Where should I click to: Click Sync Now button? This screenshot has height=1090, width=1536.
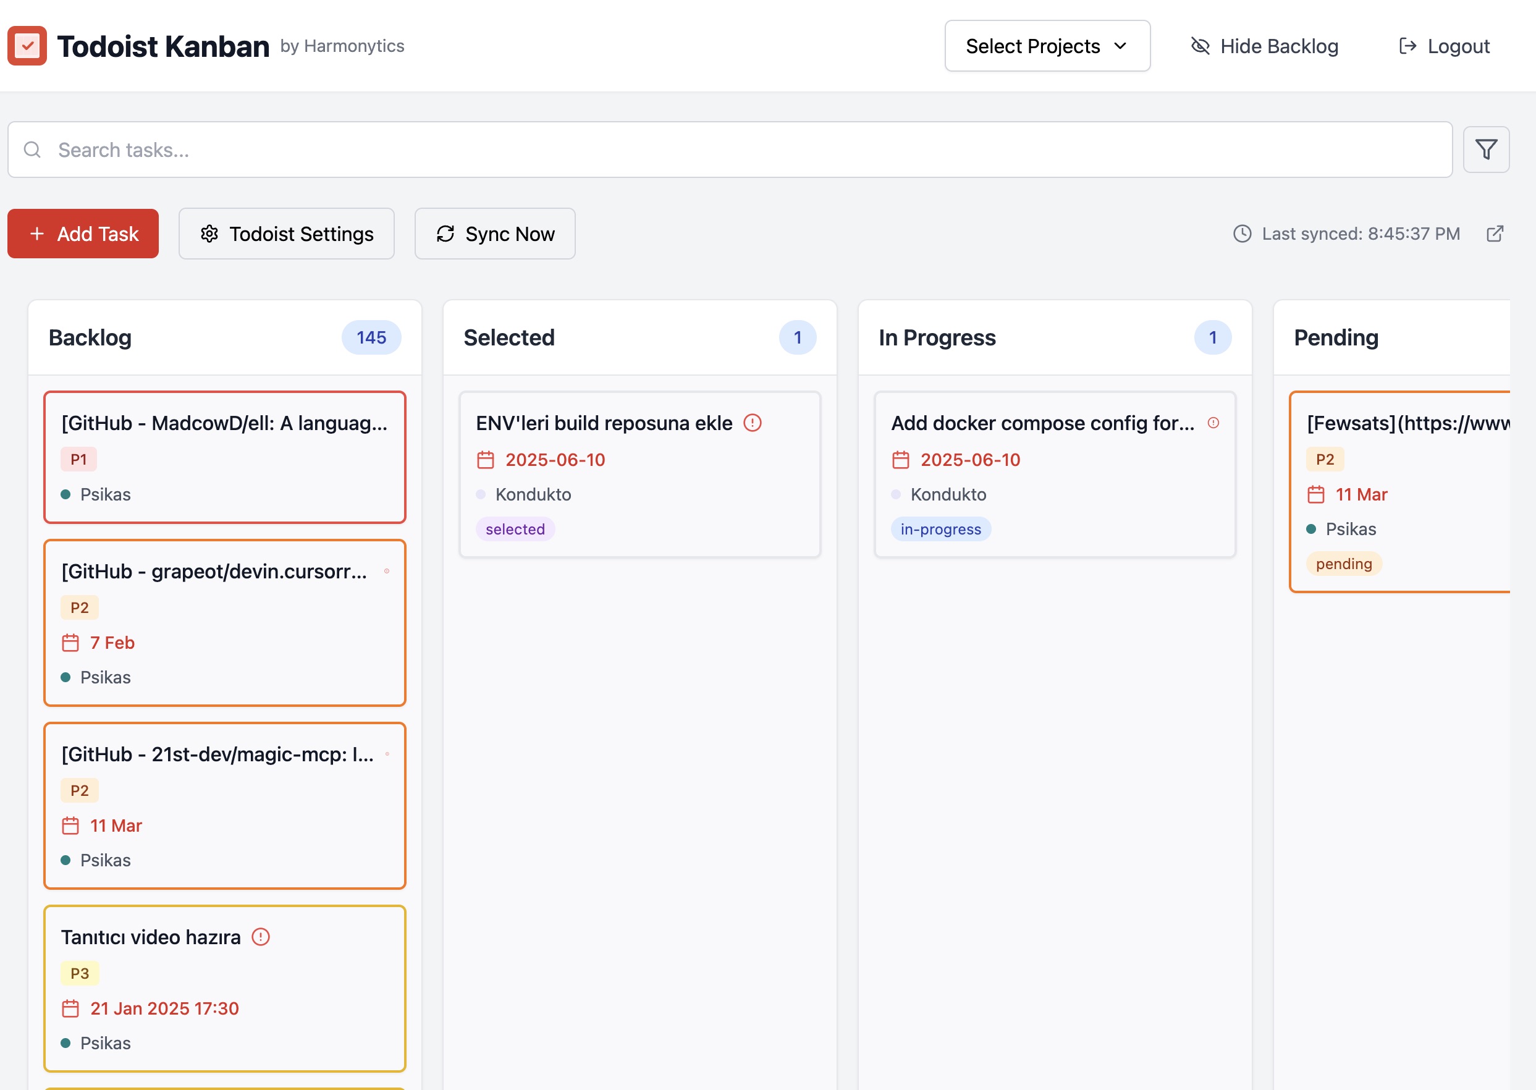[x=494, y=234]
